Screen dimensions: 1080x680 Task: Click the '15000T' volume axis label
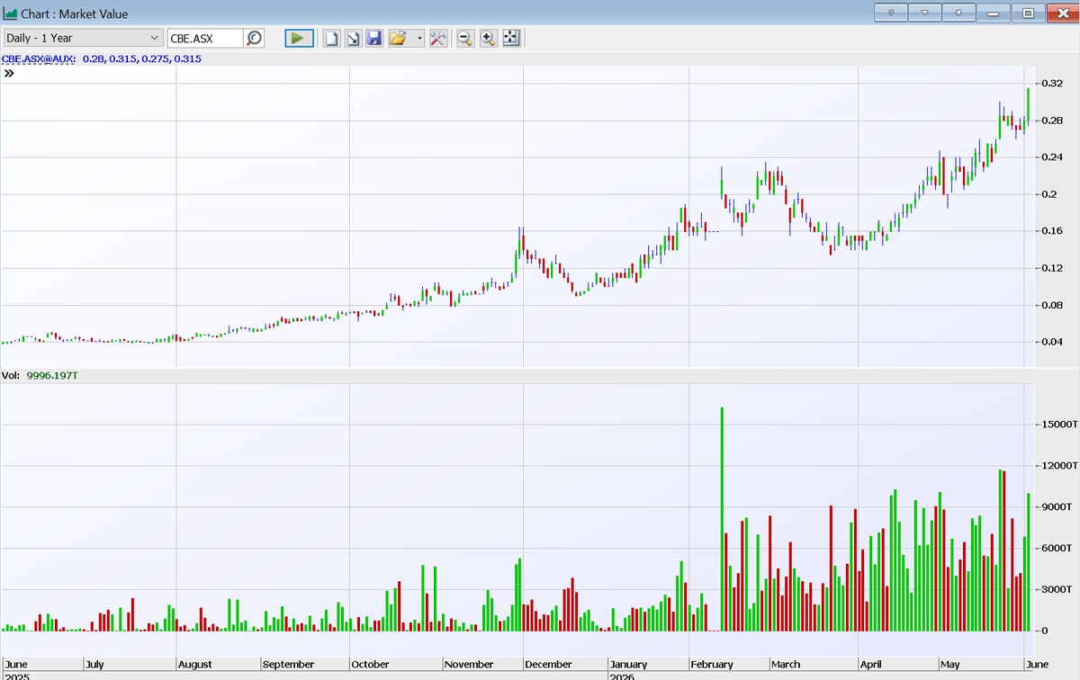point(1058,424)
